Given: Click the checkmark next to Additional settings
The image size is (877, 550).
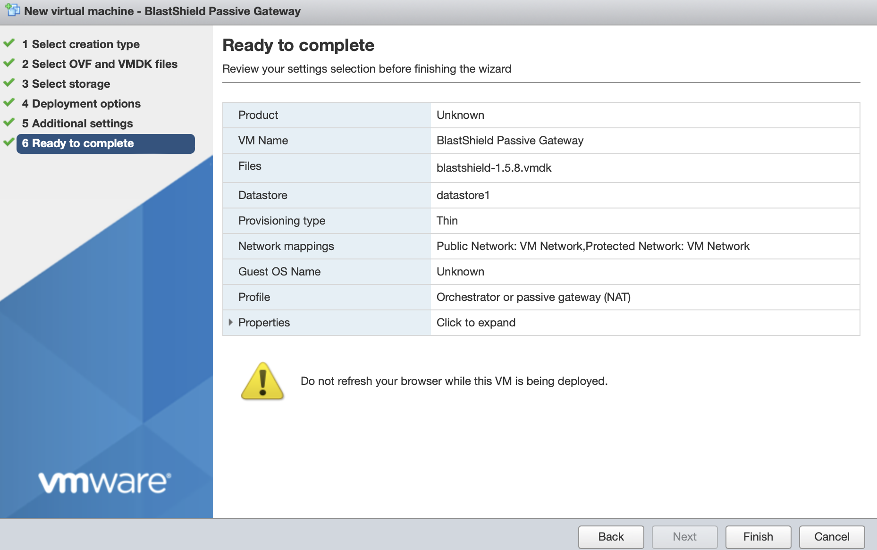Looking at the screenshot, I should tap(8, 123).
